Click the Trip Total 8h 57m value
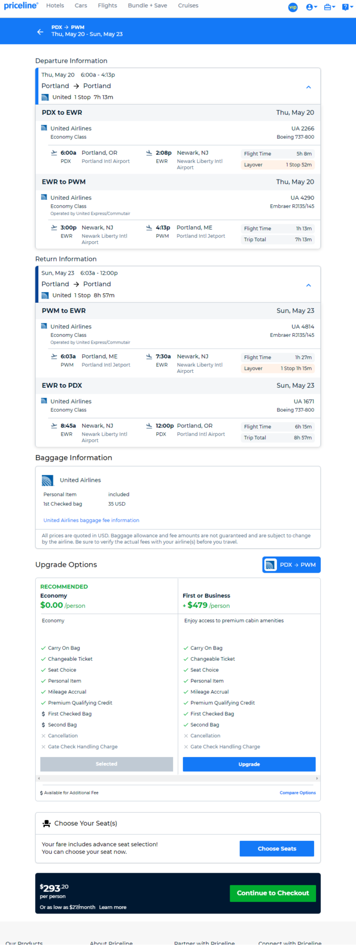 (303, 438)
